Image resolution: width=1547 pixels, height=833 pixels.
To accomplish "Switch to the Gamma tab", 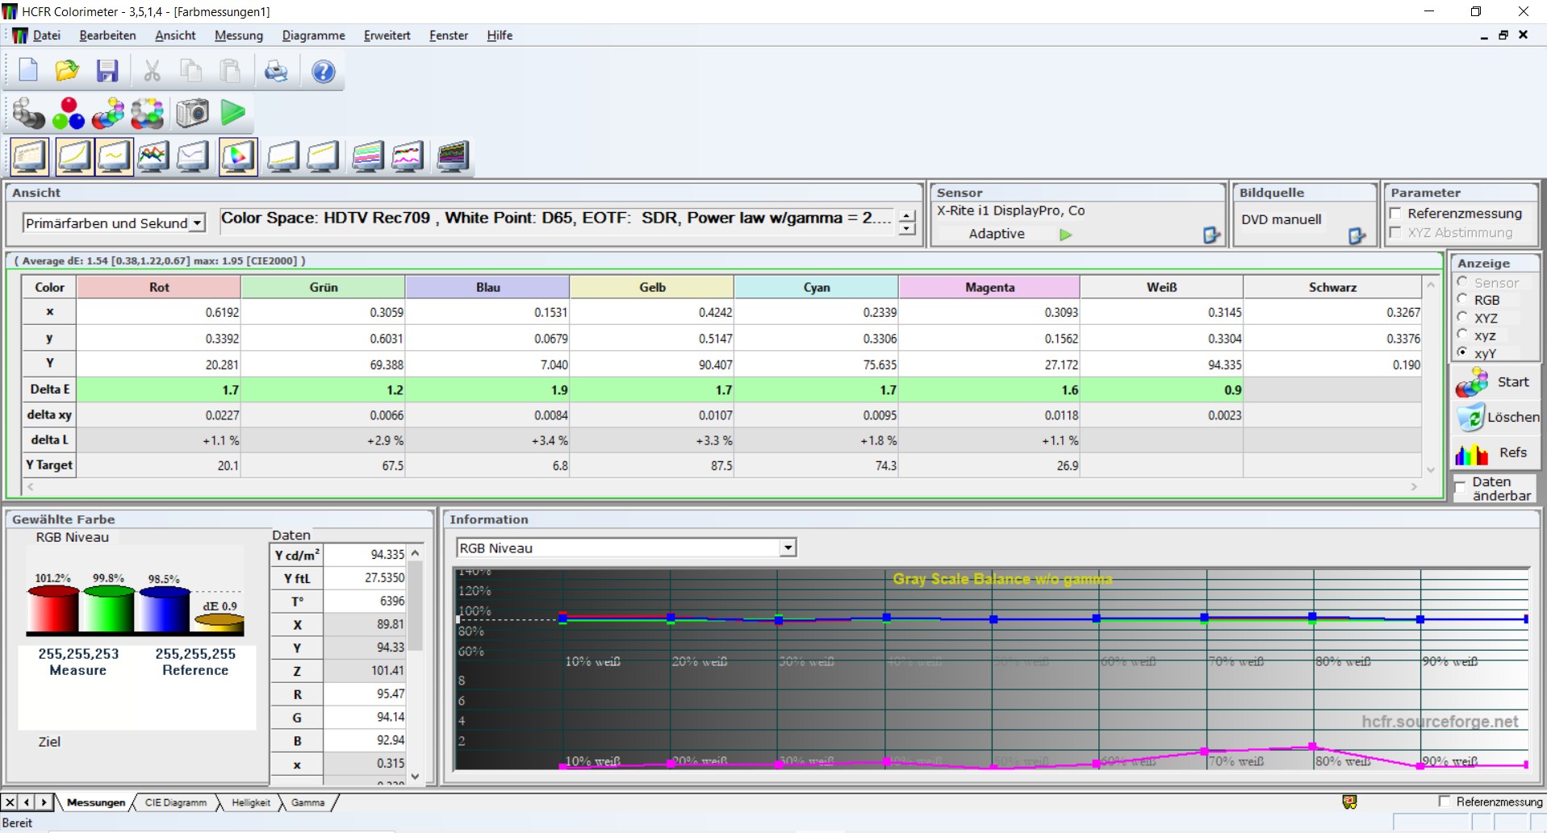I will pos(307,802).
